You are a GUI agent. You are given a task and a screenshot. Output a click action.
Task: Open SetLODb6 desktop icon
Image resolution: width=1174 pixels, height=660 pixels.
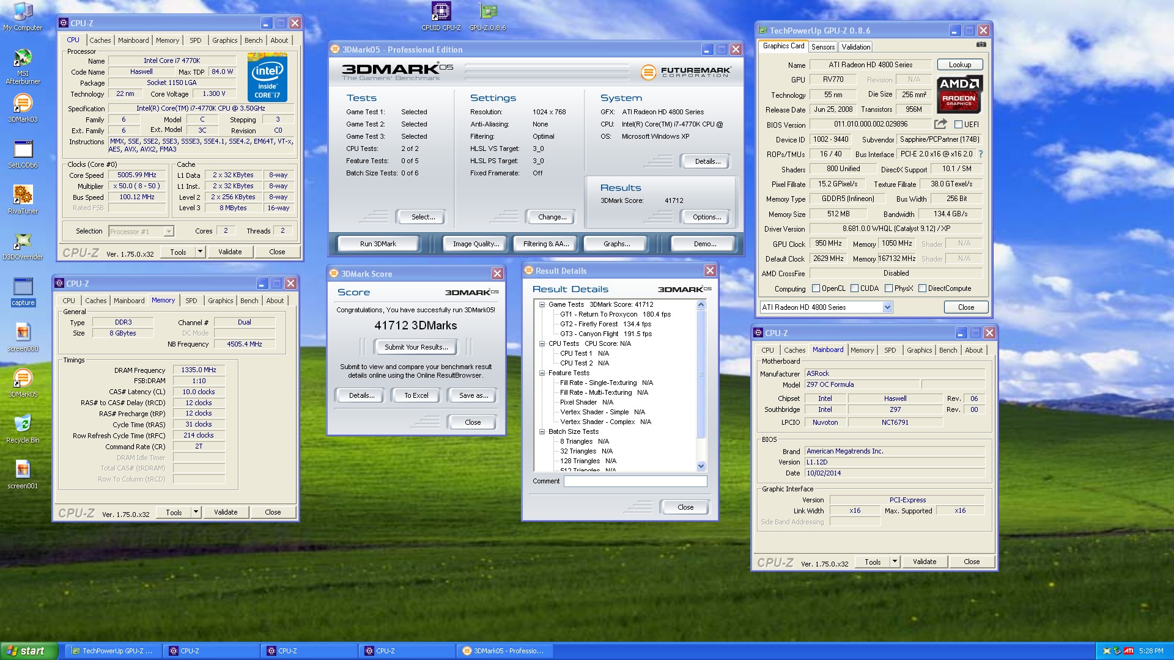click(23, 154)
